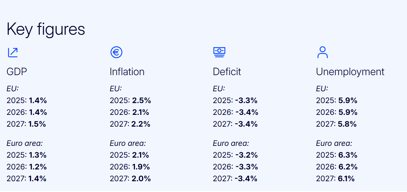The width and height of the screenshot is (407, 192).
Task: Click EU 2025 GDP value 1.4%
Action: 38,100
